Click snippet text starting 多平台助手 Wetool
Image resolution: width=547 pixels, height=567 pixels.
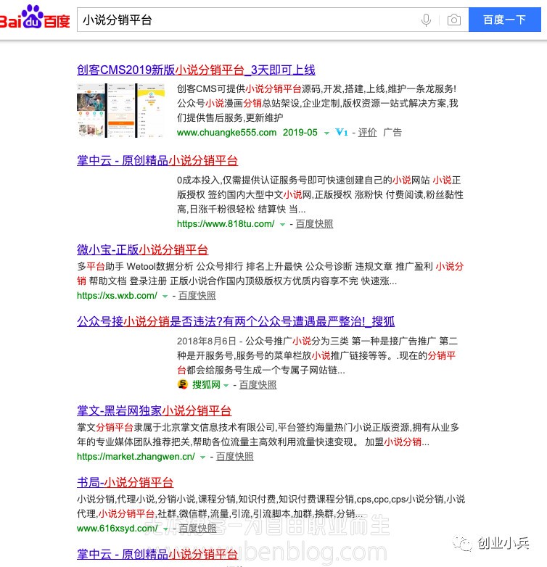coord(271,274)
